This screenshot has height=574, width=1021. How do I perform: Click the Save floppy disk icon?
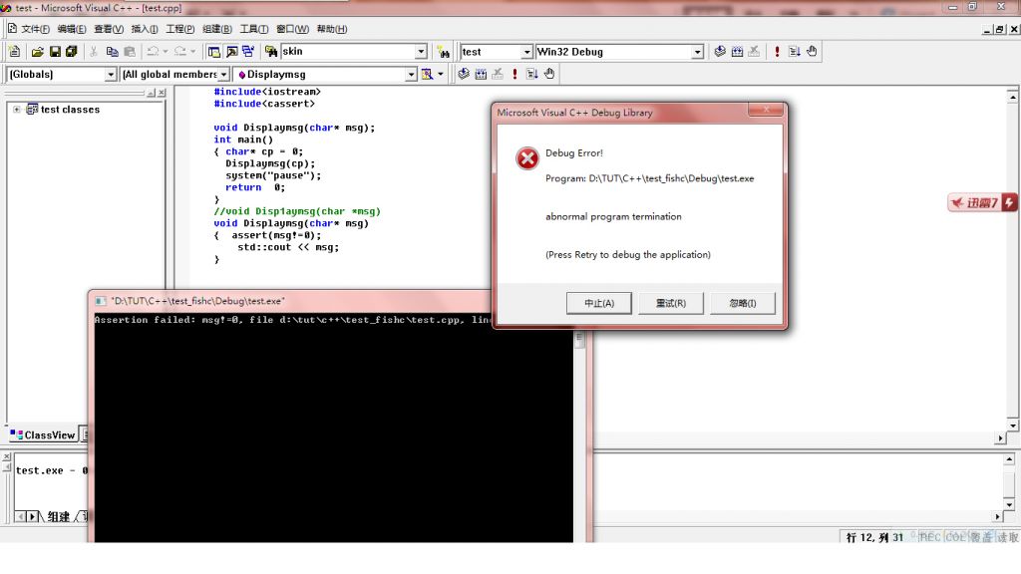(55, 52)
